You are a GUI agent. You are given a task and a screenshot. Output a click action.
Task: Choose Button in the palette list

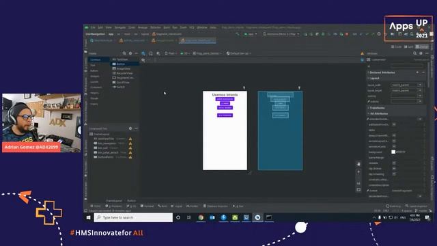click(124, 64)
